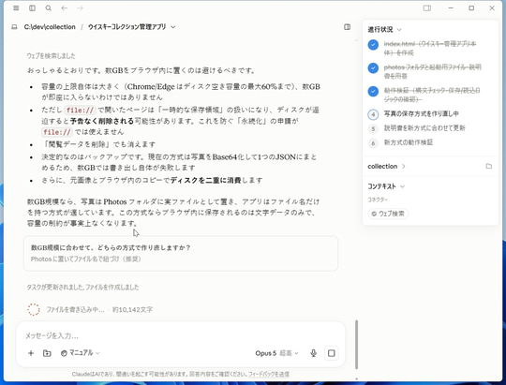Toggle the left sidebar panel icon

tap(32, 8)
